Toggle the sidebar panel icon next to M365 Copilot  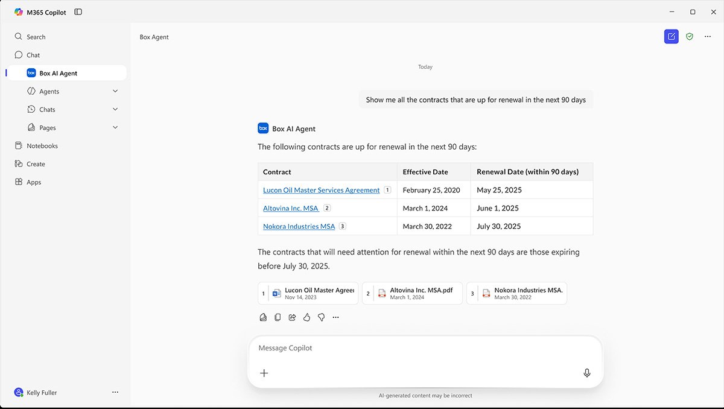pyautogui.click(x=78, y=12)
